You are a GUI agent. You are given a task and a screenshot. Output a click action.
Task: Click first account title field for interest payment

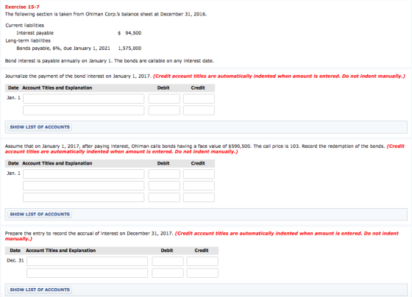[84, 99]
